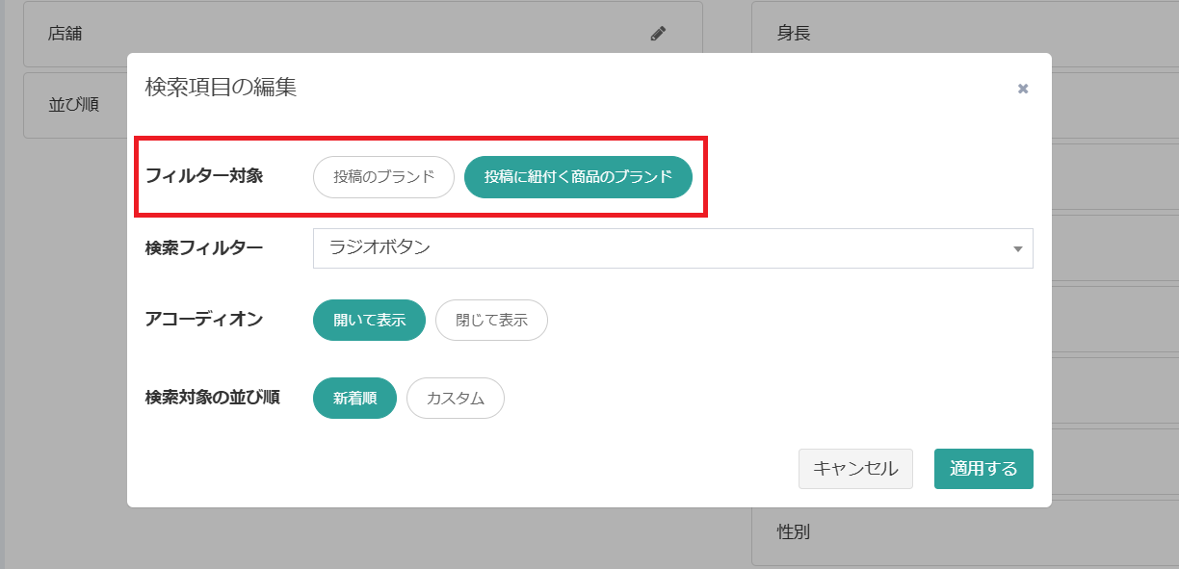Open the 検索フィルター ラジオボタン dropdown
Screen dimensions: 1179x569
(673, 248)
